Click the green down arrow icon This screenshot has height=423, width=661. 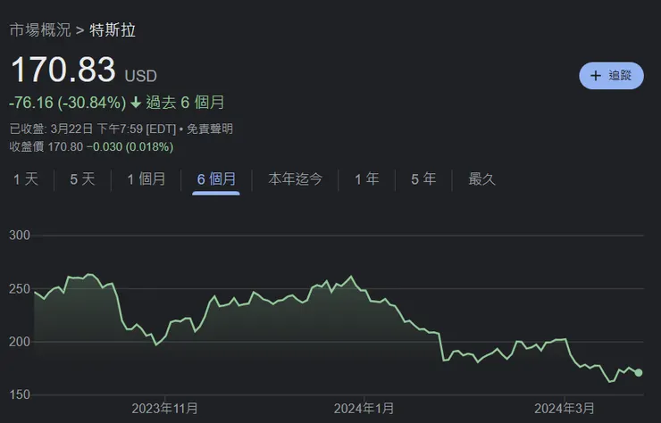point(136,103)
